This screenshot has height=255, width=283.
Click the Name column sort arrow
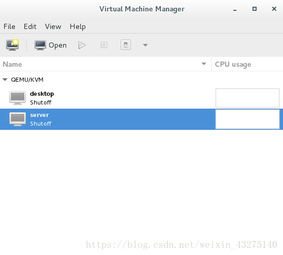pos(204,64)
